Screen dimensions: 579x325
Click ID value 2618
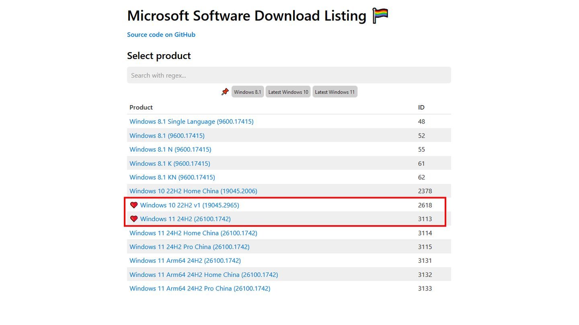pyautogui.click(x=425, y=205)
